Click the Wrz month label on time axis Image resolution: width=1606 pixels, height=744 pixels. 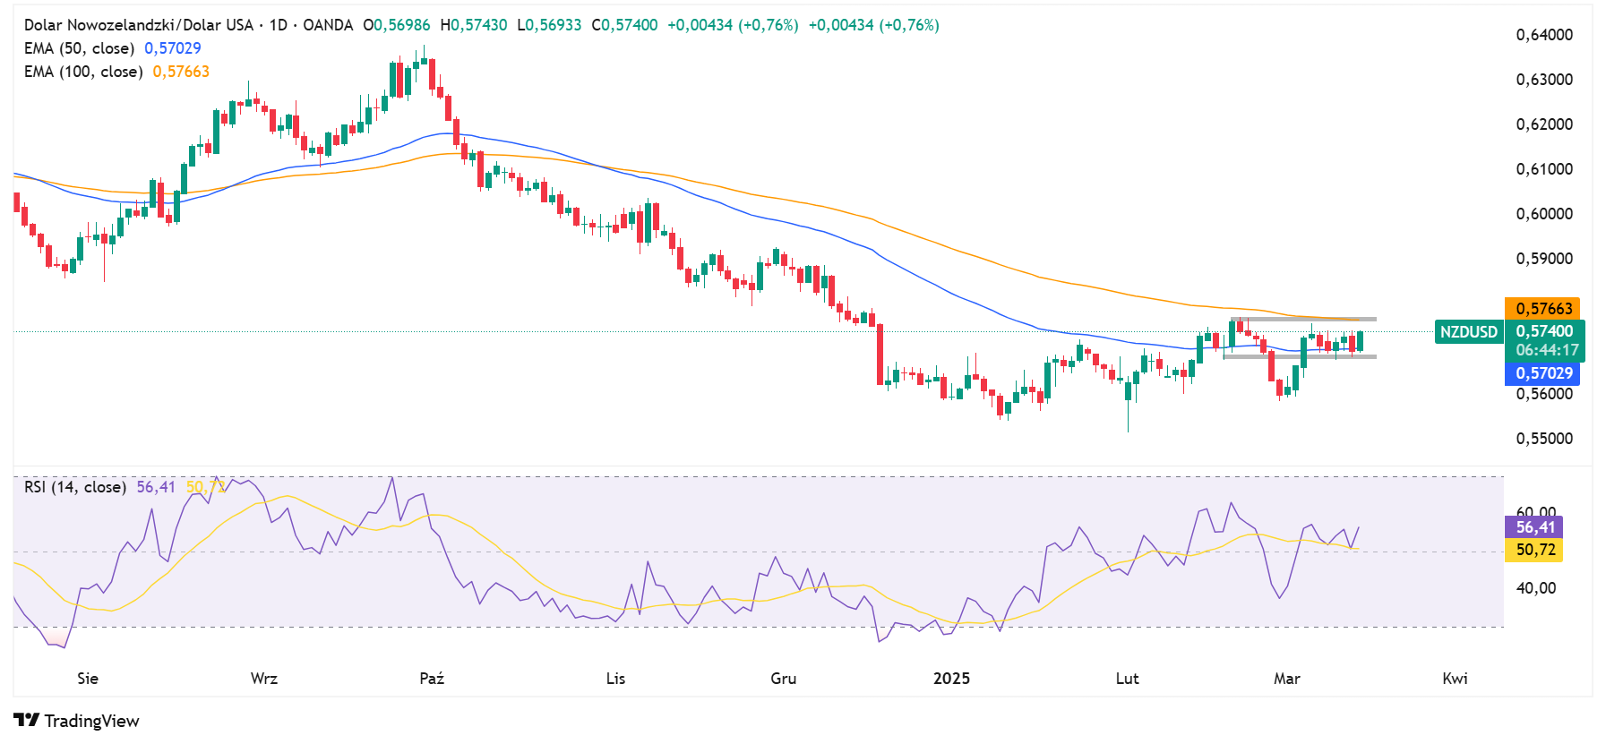(264, 679)
